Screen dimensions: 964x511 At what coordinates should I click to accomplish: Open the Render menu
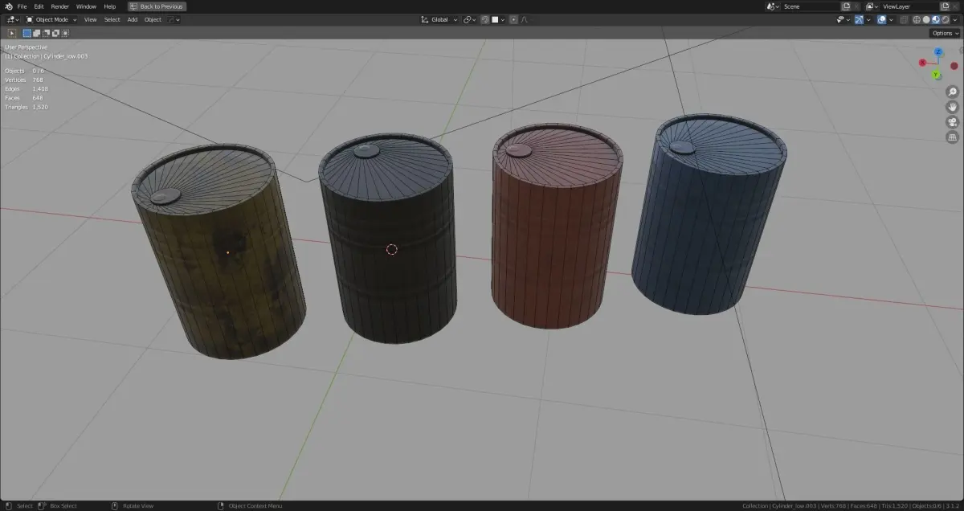pos(60,6)
